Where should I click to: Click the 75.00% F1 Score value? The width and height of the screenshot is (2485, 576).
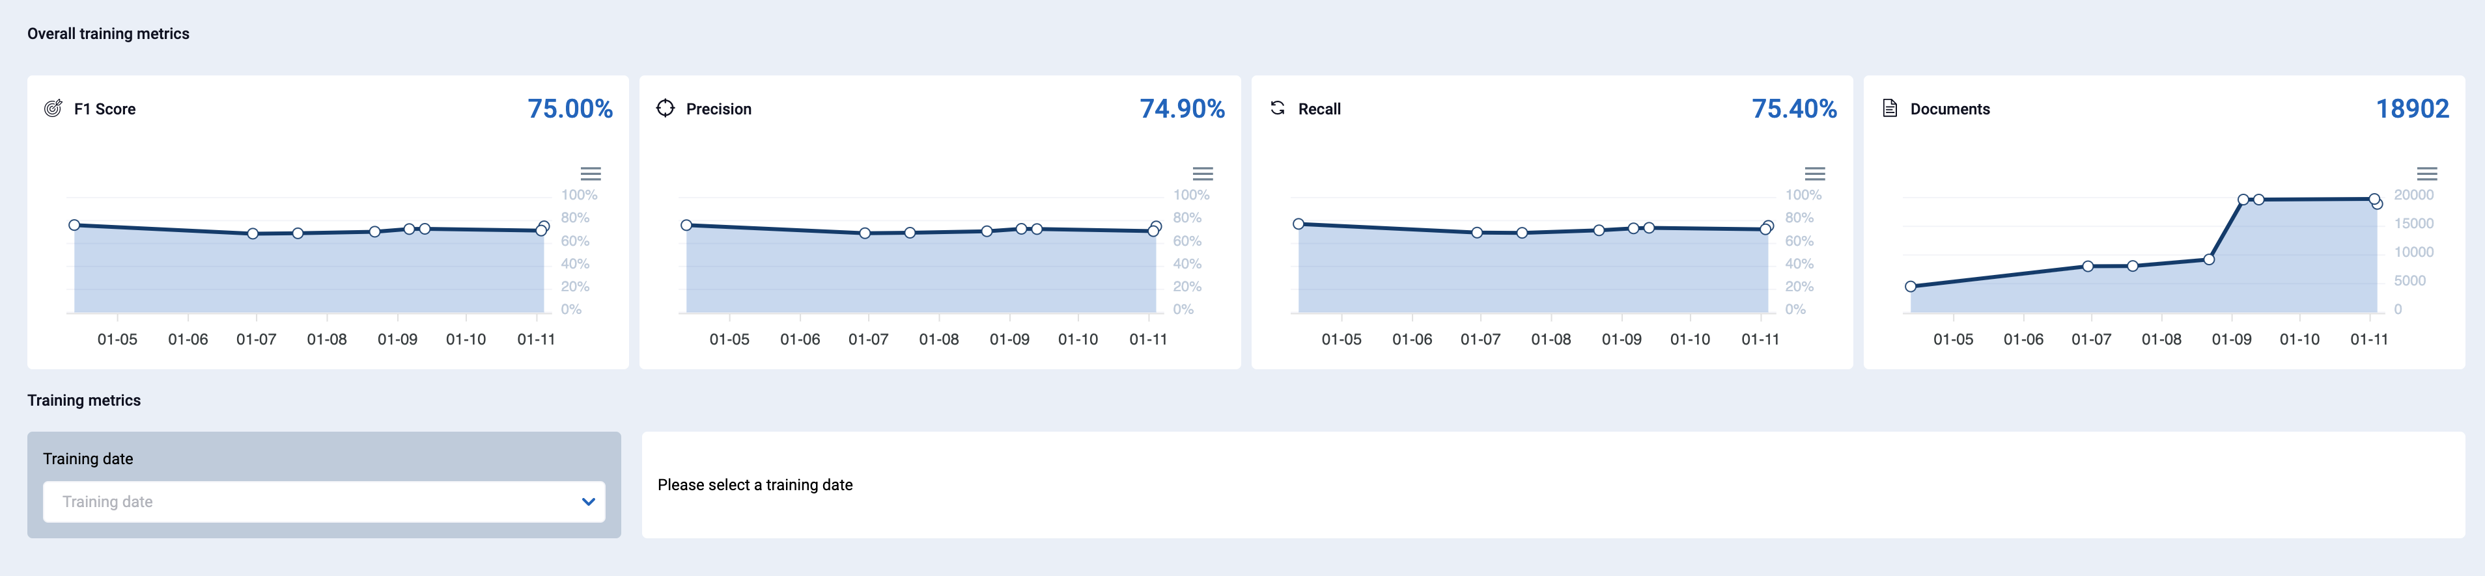(x=570, y=109)
